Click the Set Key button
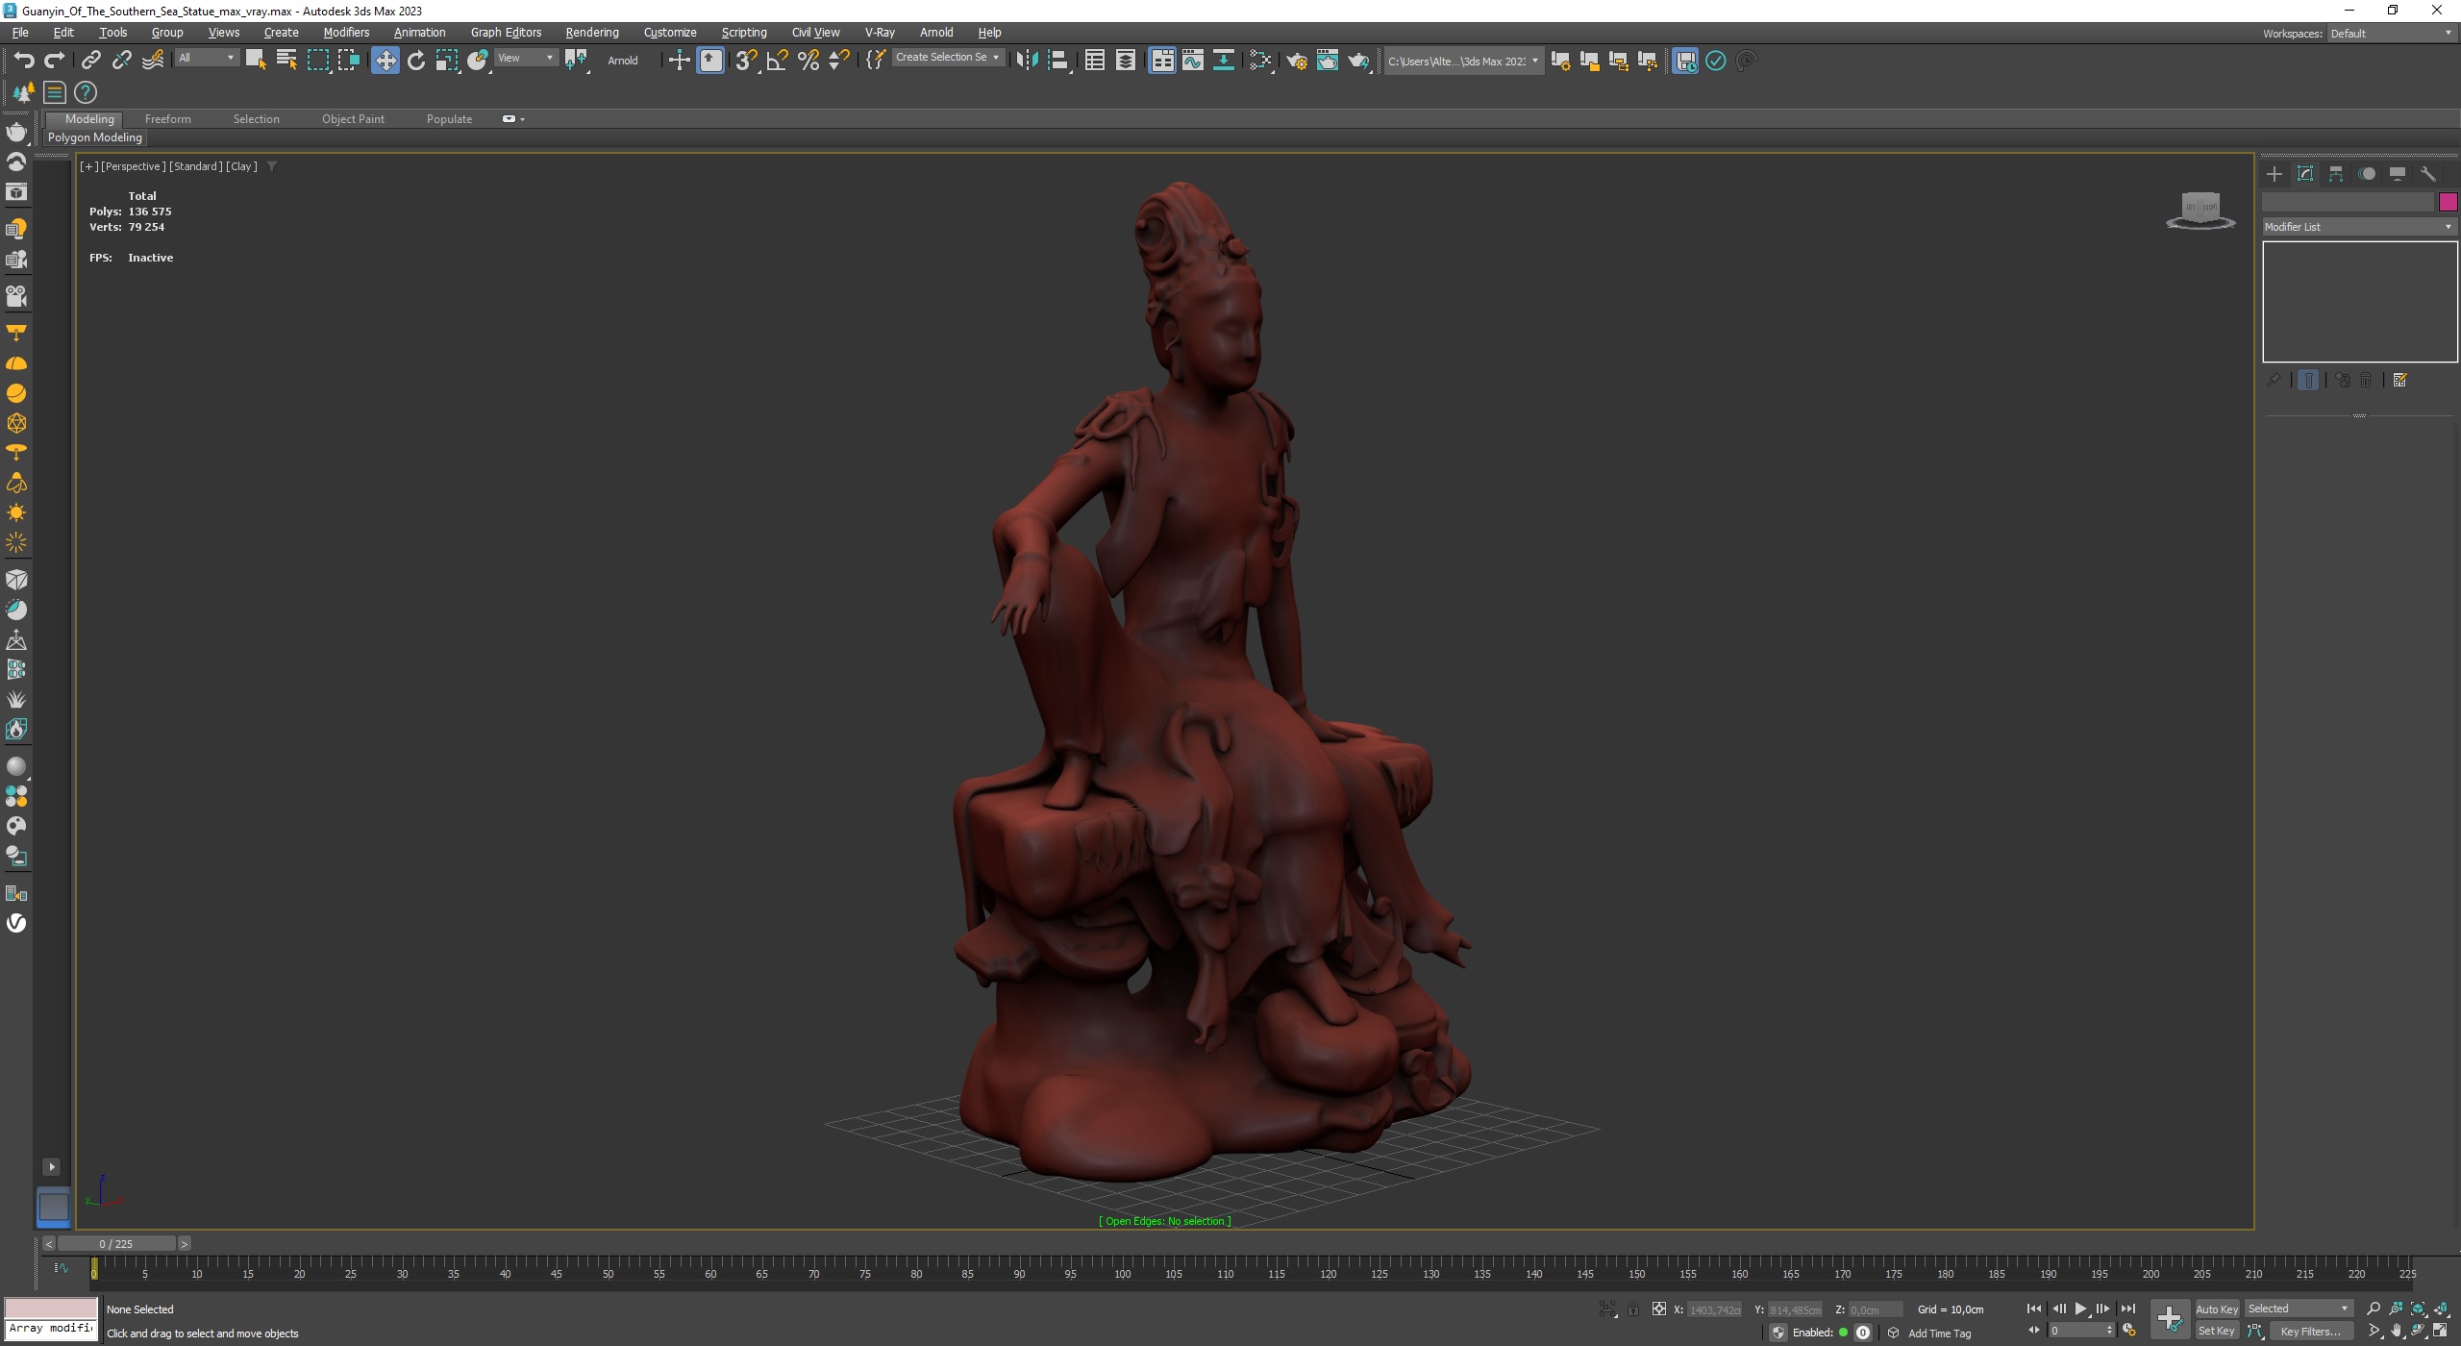The height and width of the screenshot is (1346, 2461). [x=2216, y=1332]
